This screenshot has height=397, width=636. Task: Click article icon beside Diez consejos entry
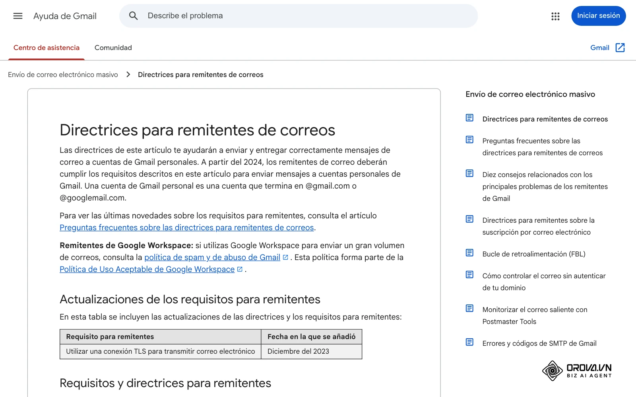pos(469,173)
